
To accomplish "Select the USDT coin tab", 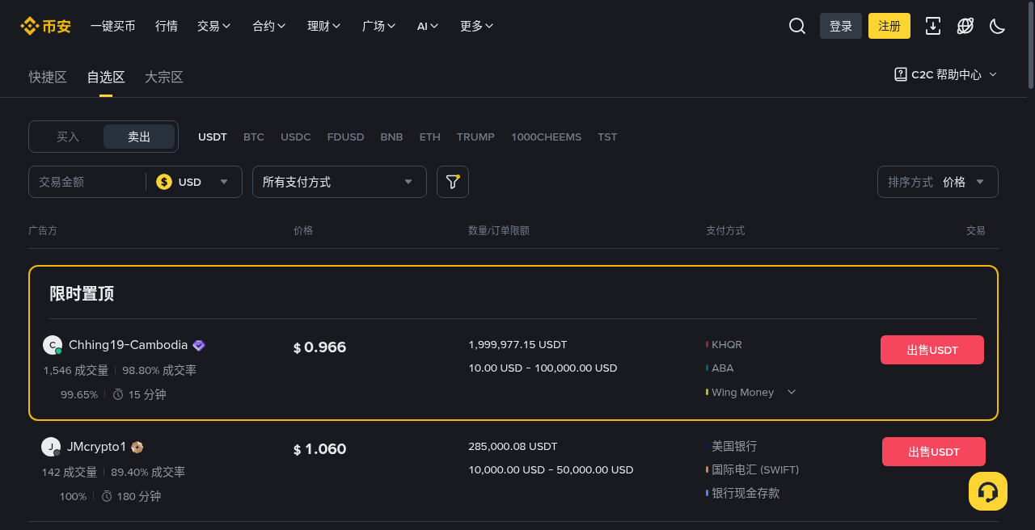I will 213,137.
